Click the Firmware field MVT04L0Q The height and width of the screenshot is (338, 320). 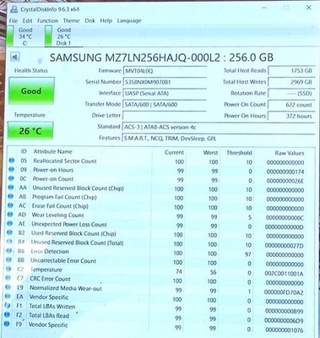(165, 71)
